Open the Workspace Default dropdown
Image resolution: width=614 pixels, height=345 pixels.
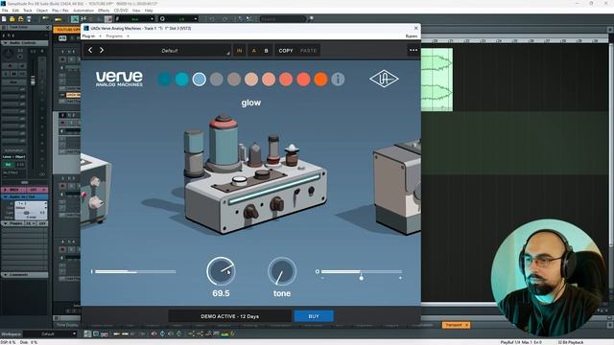click(x=50, y=333)
